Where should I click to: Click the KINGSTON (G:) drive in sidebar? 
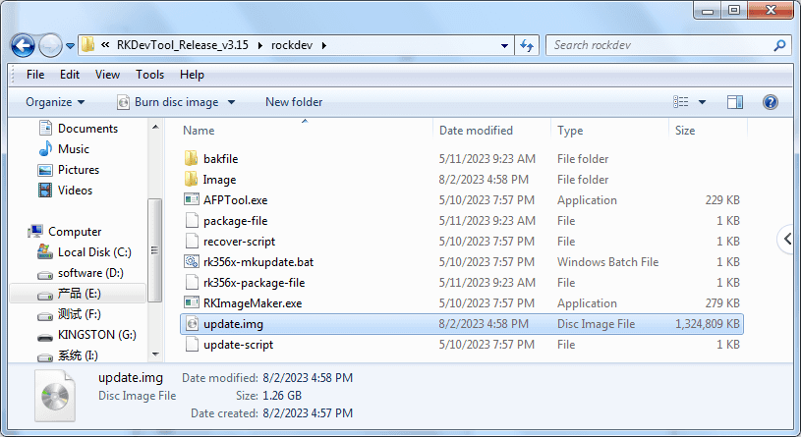[x=96, y=335]
